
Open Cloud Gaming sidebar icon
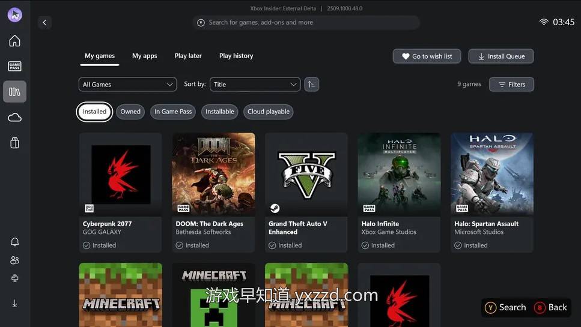(15, 118)
